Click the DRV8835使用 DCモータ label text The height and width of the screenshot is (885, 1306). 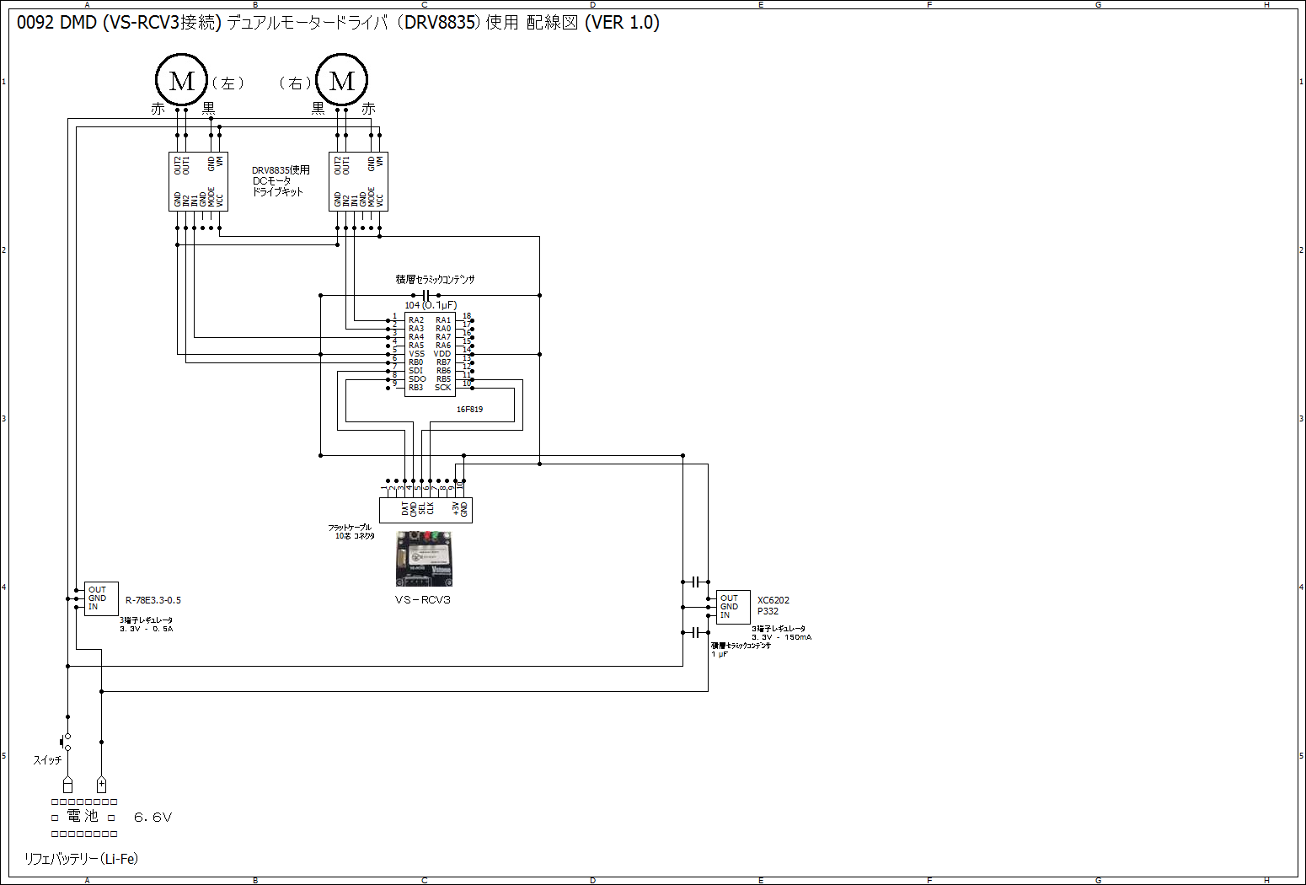point(281,180)
